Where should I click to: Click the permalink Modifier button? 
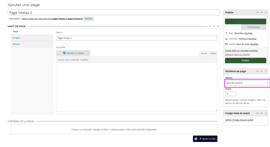click(89, 19)
